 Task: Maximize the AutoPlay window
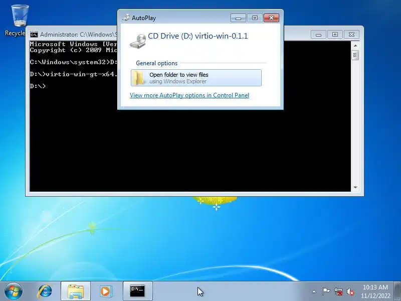255,18
